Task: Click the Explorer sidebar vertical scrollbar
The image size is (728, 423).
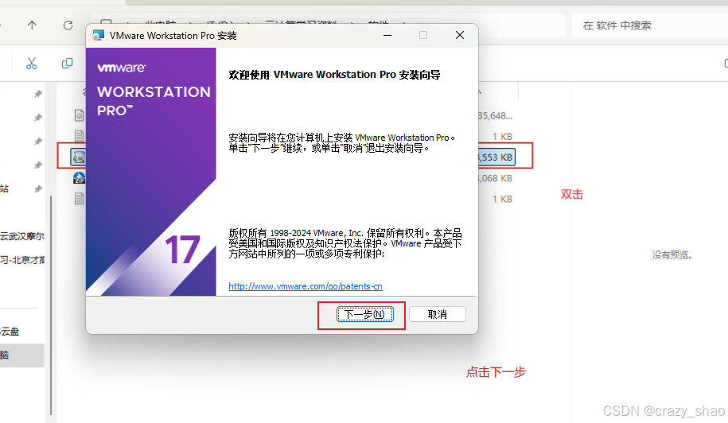Action: tap(51, 305)
